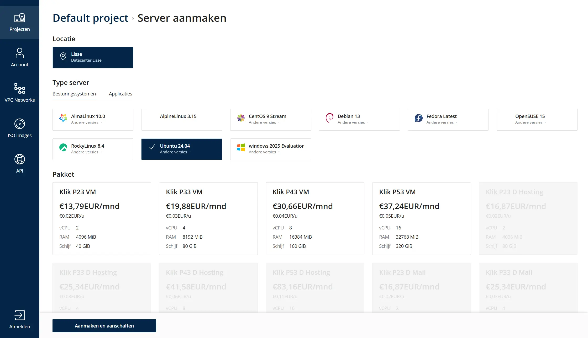Click the Afmelden logout icon
This screenshot has height=338, width=588.
pyautogui.click(x=20, y=315)
